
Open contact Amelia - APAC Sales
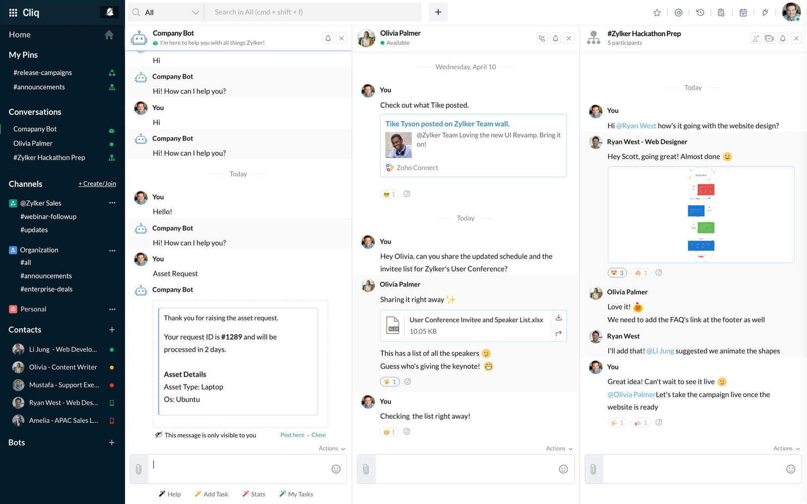[63, 420]
